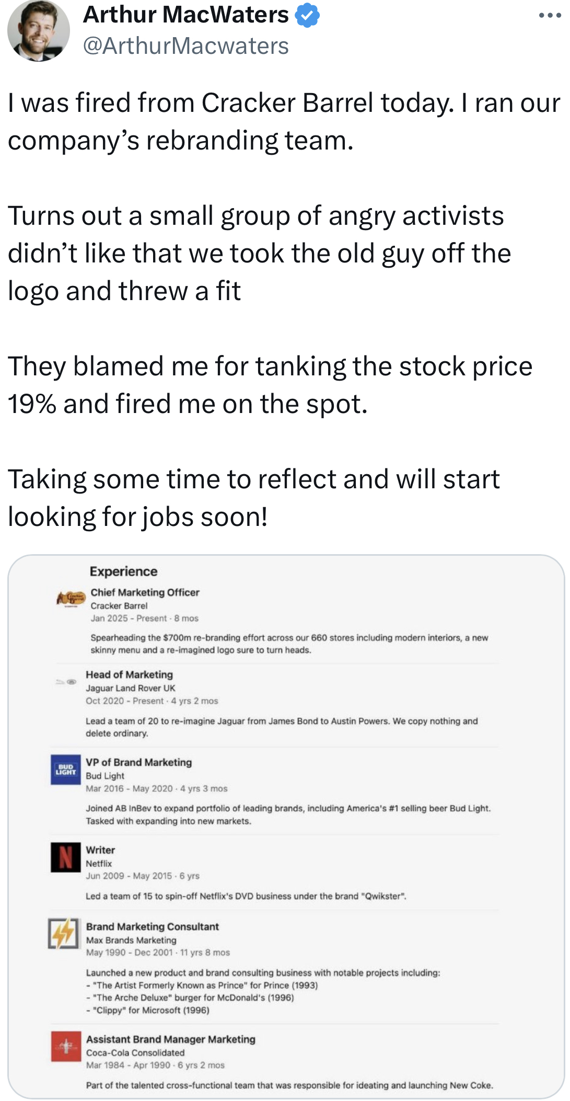Click Assistant Brand Manager Marketing title

click(170, 1039)
